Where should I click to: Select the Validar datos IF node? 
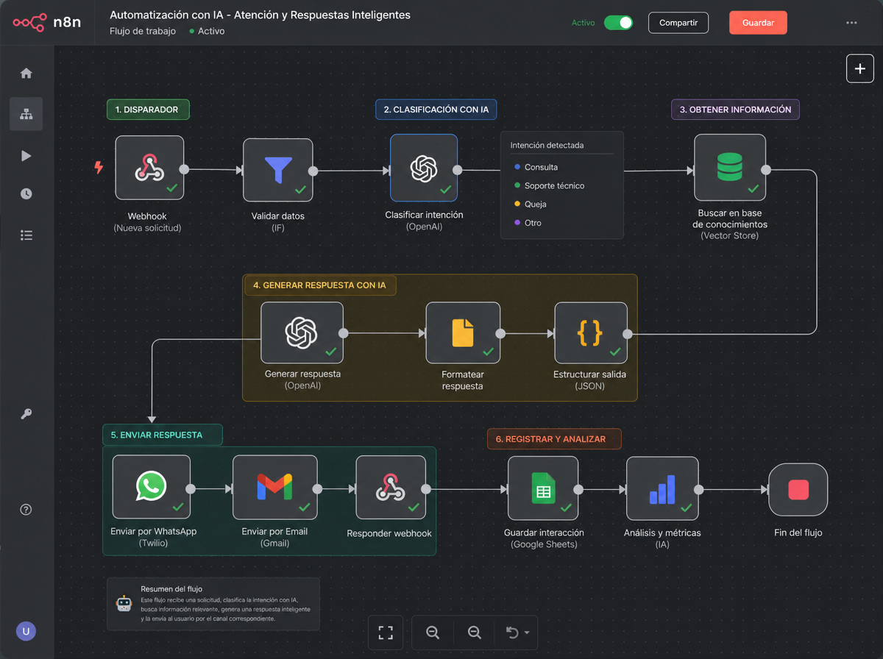(x=277, y=170)
